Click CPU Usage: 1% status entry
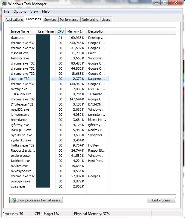The image size is (185, 218). coord(47,214)
